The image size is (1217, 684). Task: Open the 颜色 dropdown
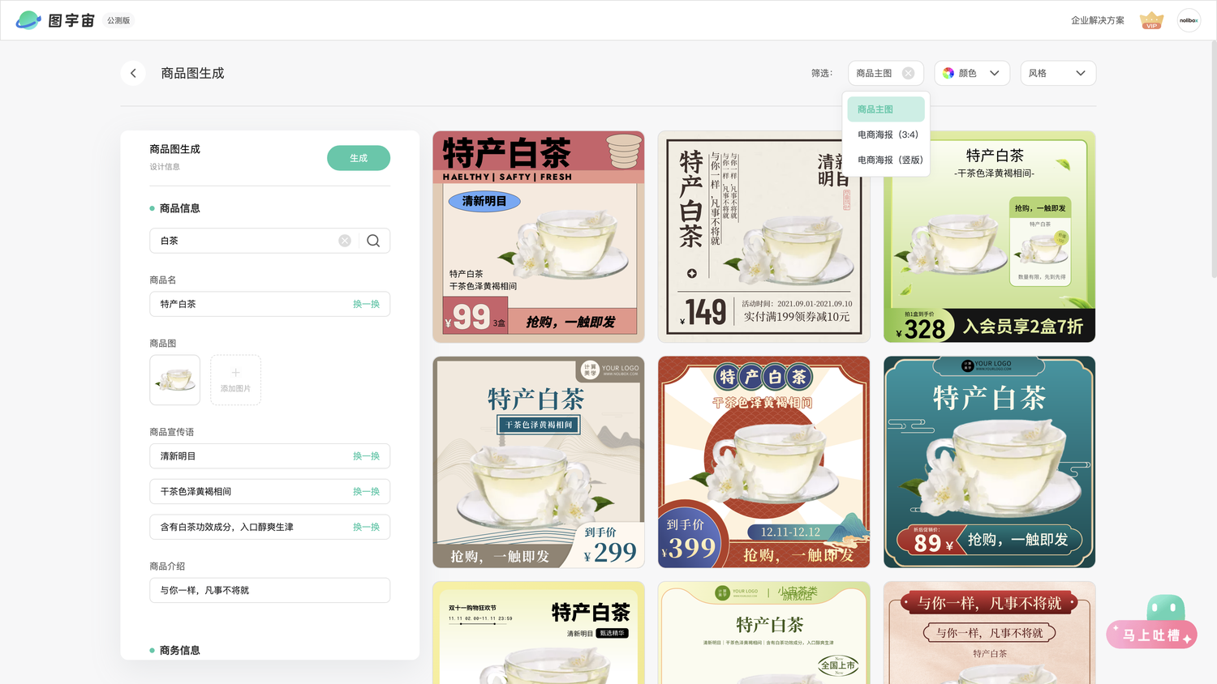tap(972, 73)
